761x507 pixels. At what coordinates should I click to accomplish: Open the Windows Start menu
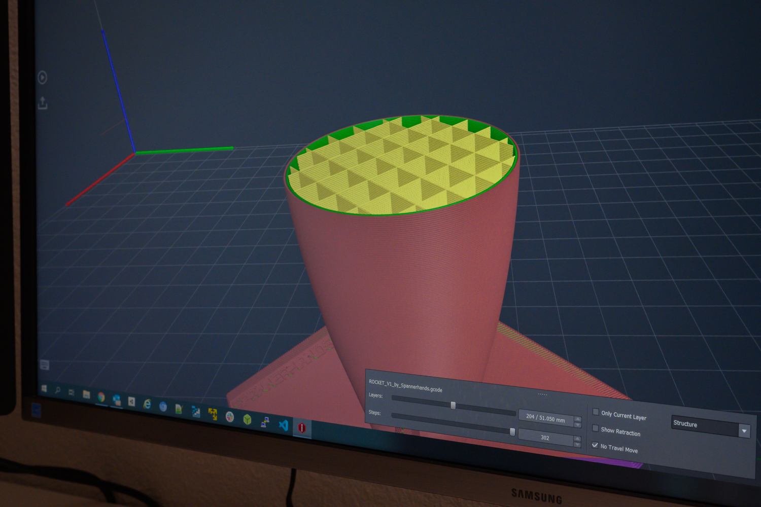(x=44, y=389)
